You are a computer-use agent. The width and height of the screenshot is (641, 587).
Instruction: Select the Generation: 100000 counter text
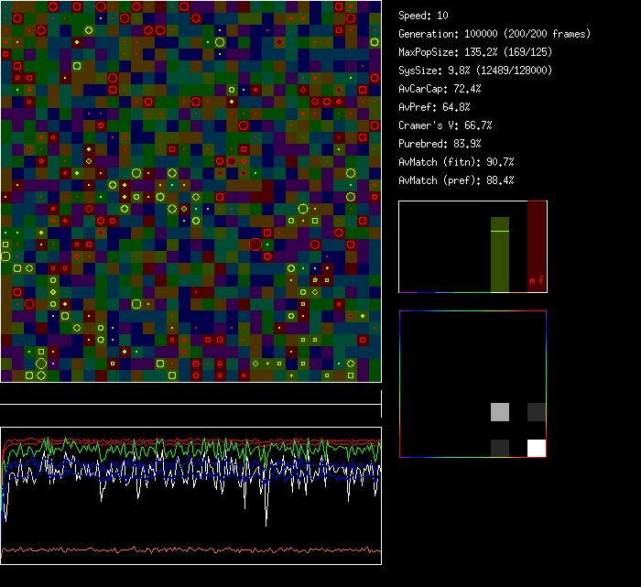494,34
